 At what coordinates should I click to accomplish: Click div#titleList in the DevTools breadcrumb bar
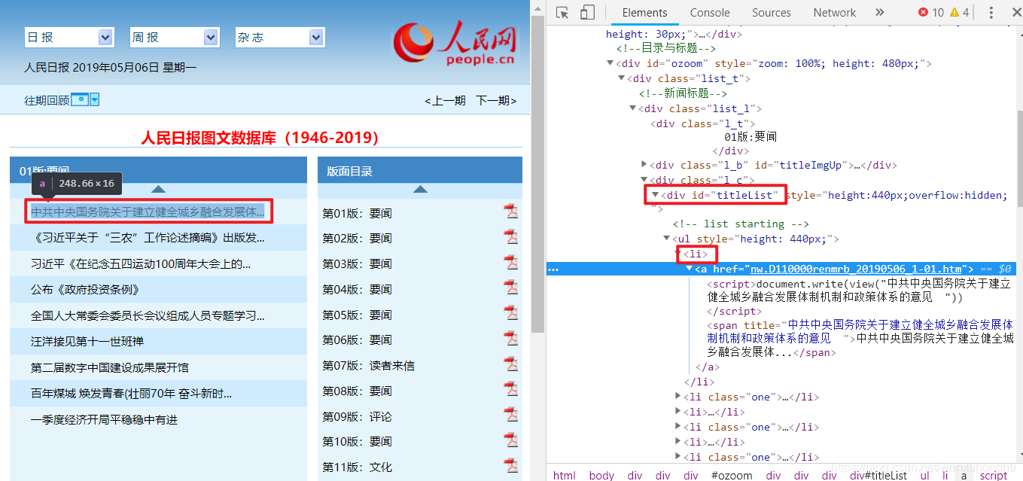tap(878, 475)
